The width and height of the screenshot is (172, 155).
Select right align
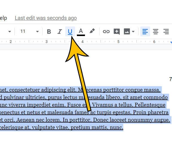click(x=166, y=32)
